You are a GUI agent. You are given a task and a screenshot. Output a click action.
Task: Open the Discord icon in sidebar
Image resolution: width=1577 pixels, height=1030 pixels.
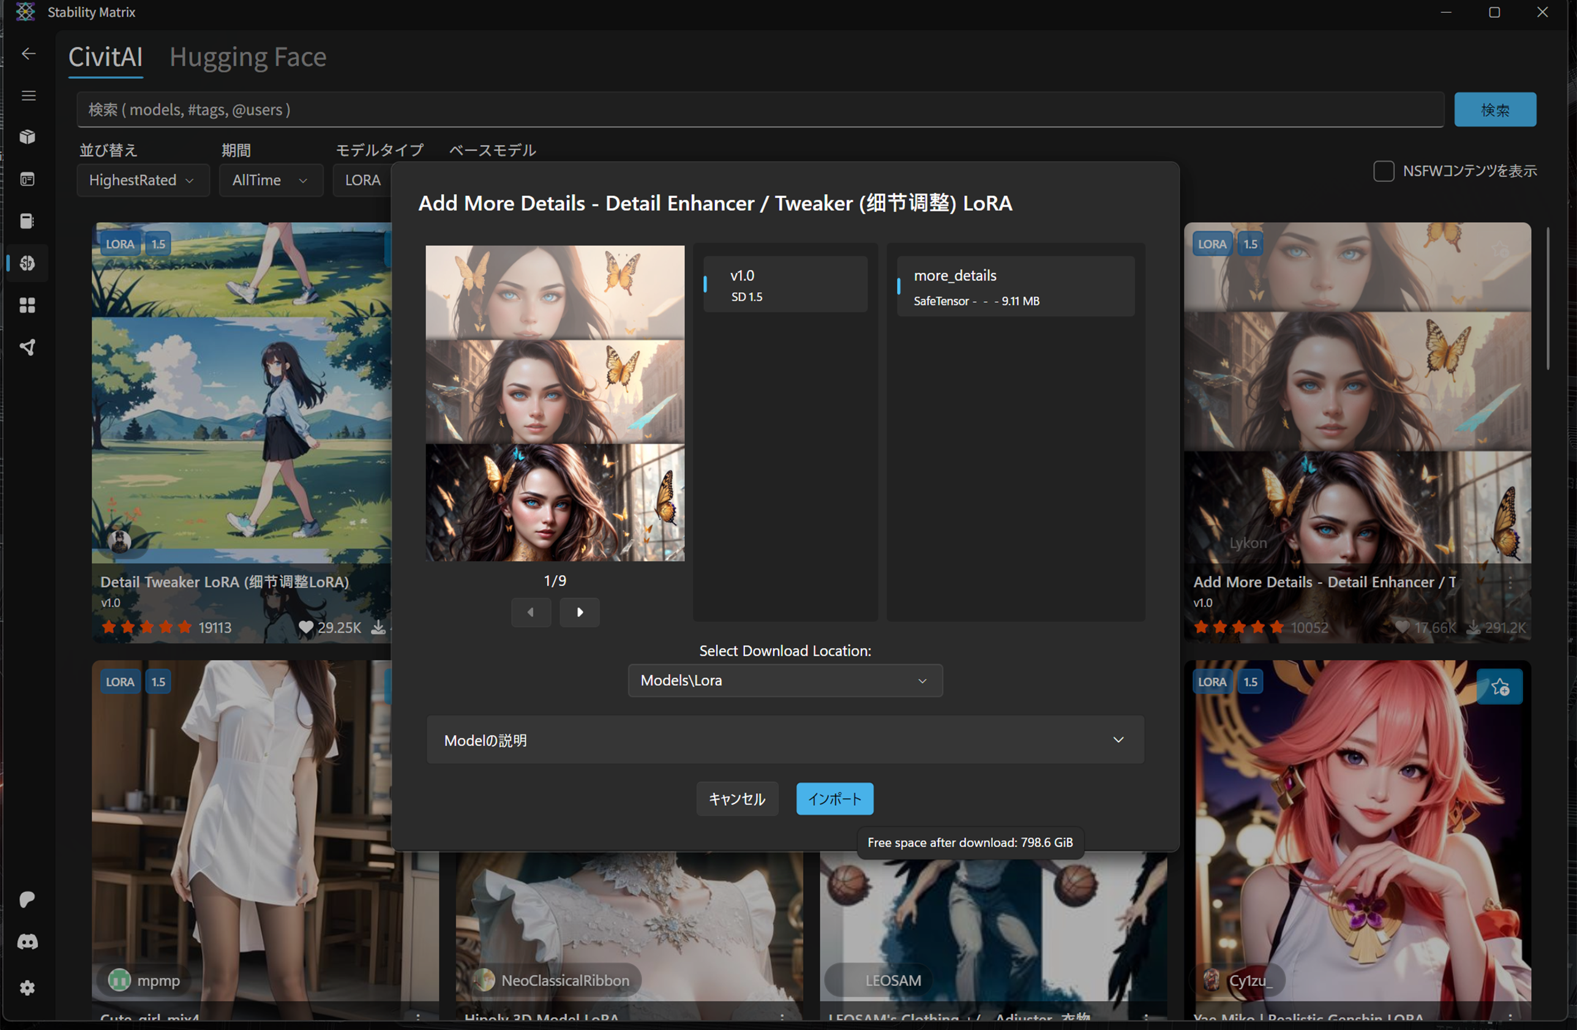(x=27, y=941)
